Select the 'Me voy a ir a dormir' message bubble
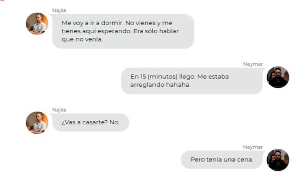308x179 pixels. (123, 31)
